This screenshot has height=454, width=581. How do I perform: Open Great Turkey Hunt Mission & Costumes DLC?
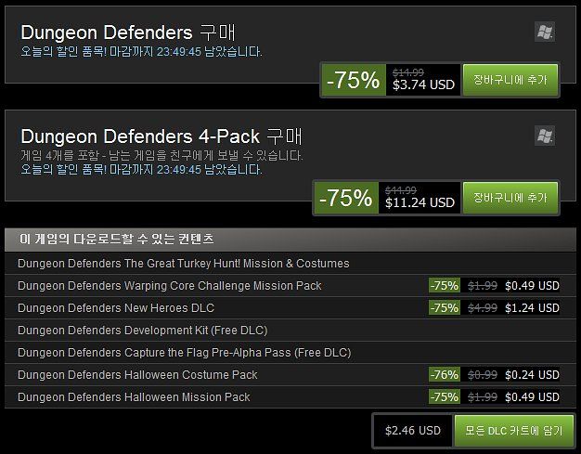[x=290, y=264]
